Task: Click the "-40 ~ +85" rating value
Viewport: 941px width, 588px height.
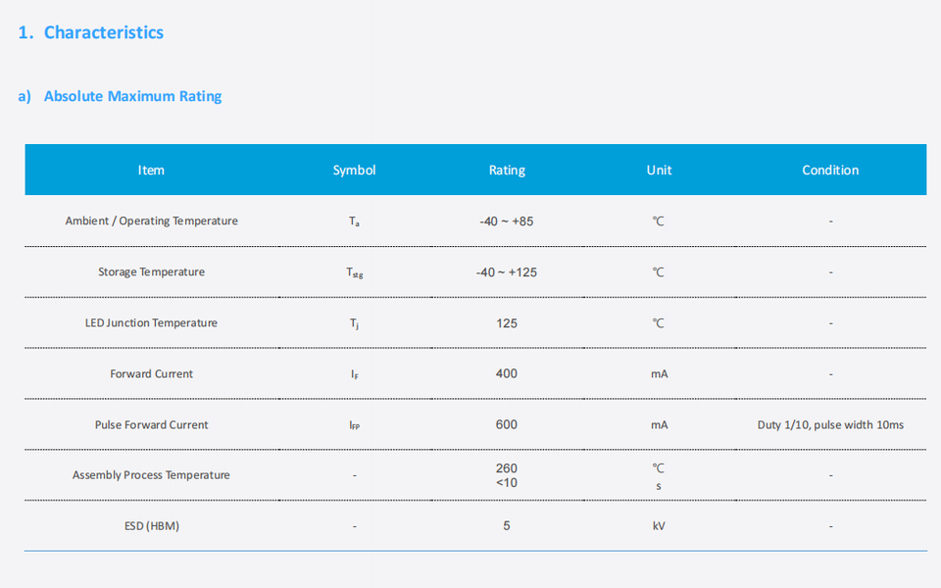Action: click(x=507, y=220)
